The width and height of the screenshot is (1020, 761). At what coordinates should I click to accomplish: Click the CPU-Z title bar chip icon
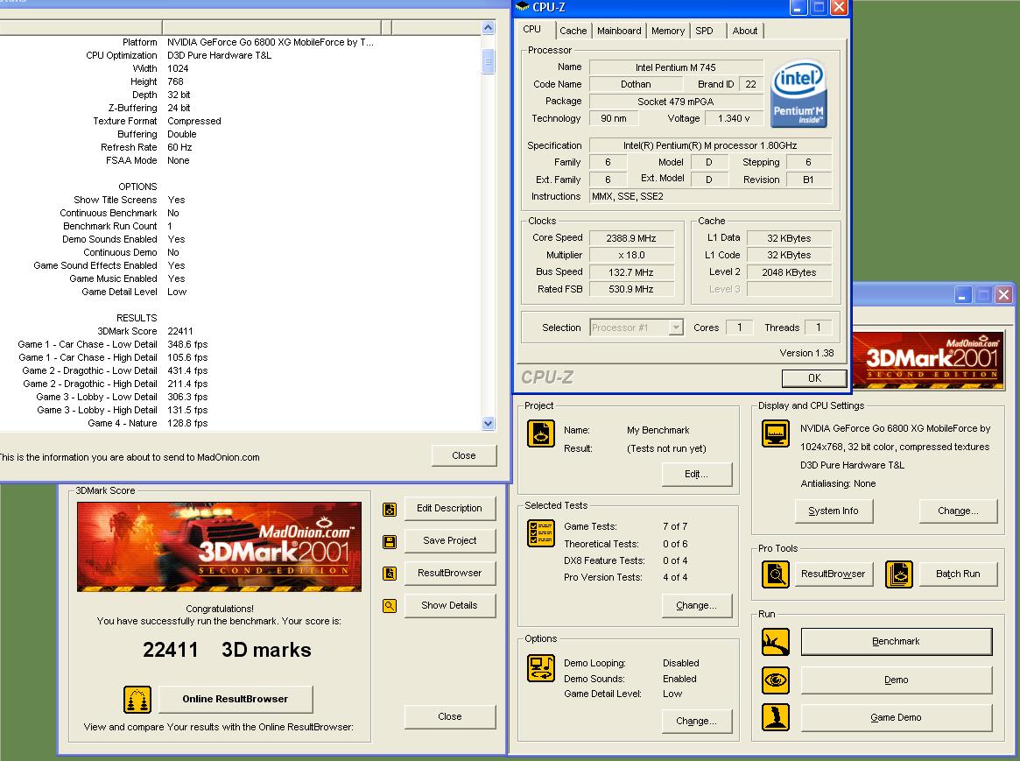pos(523,7)
